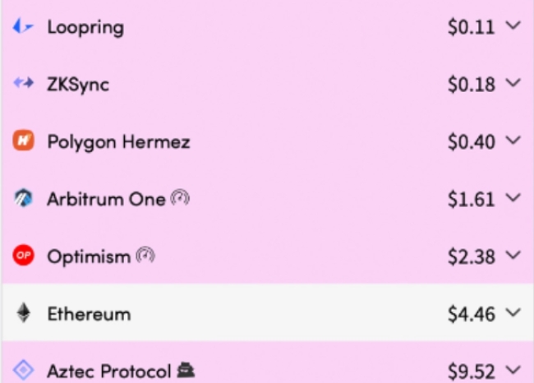Expand the Ethereum row chevron

(x=513, y=312)
